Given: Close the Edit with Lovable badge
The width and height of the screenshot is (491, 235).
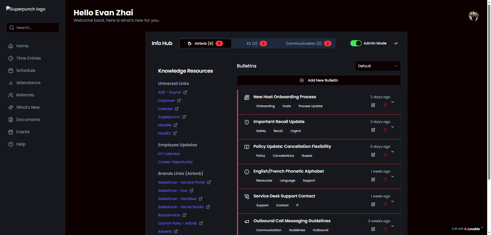Looking at the screenshot, I should (x=482, y=227).
